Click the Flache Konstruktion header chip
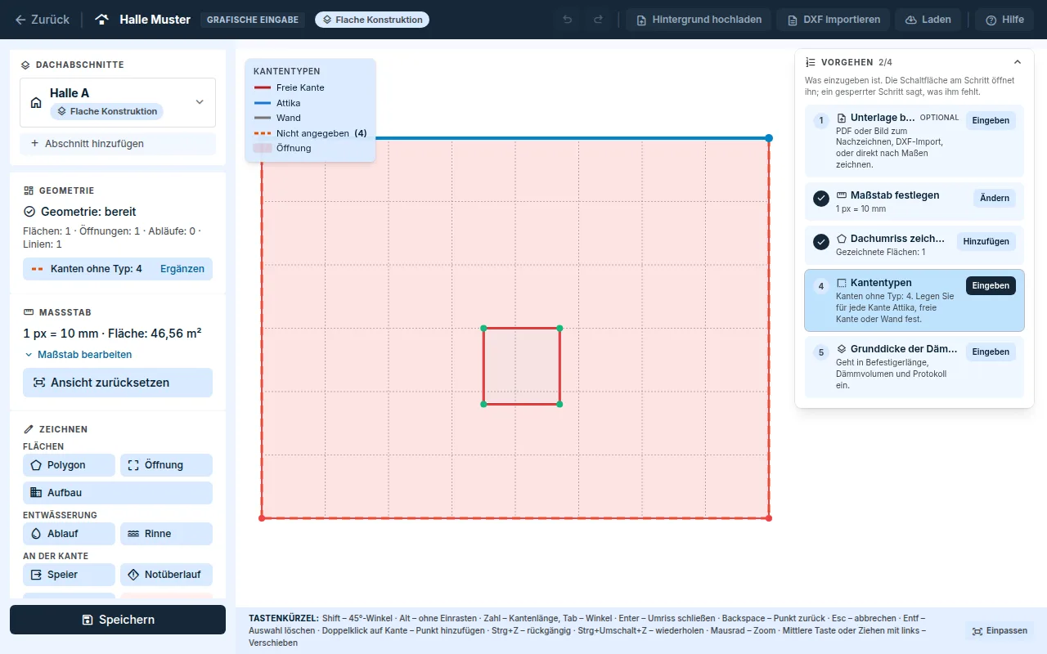 pyautogui.click(x=372, y=20)
